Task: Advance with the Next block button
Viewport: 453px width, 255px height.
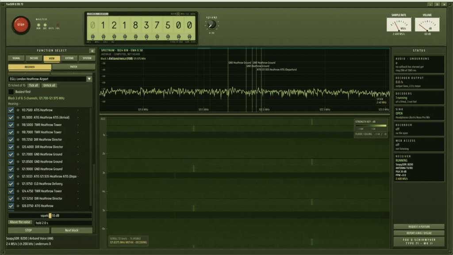Action: coord(72,231)
